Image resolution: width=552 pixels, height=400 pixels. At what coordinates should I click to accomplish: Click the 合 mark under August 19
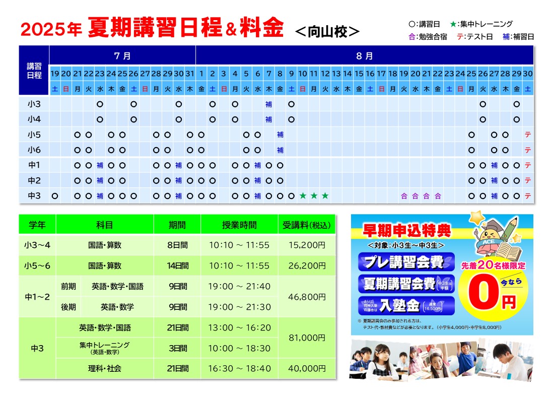click(404, 196)
